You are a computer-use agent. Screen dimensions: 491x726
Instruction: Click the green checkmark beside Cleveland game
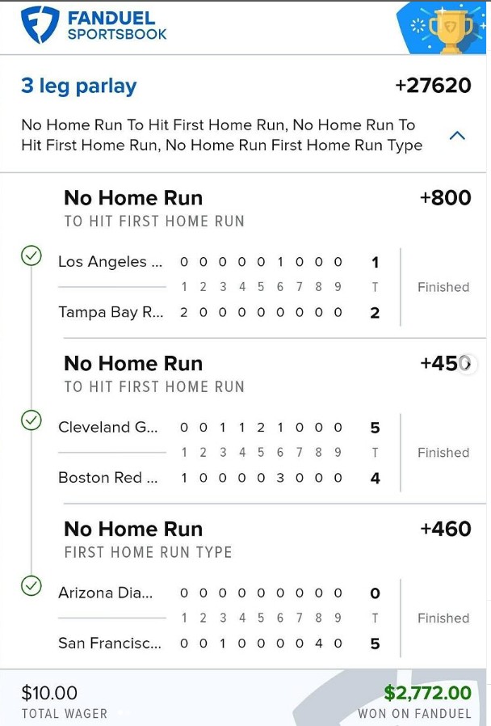tap(31, 420)
